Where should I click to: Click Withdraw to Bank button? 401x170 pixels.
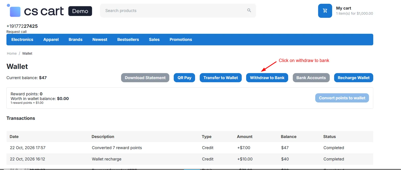coord(267,78)
